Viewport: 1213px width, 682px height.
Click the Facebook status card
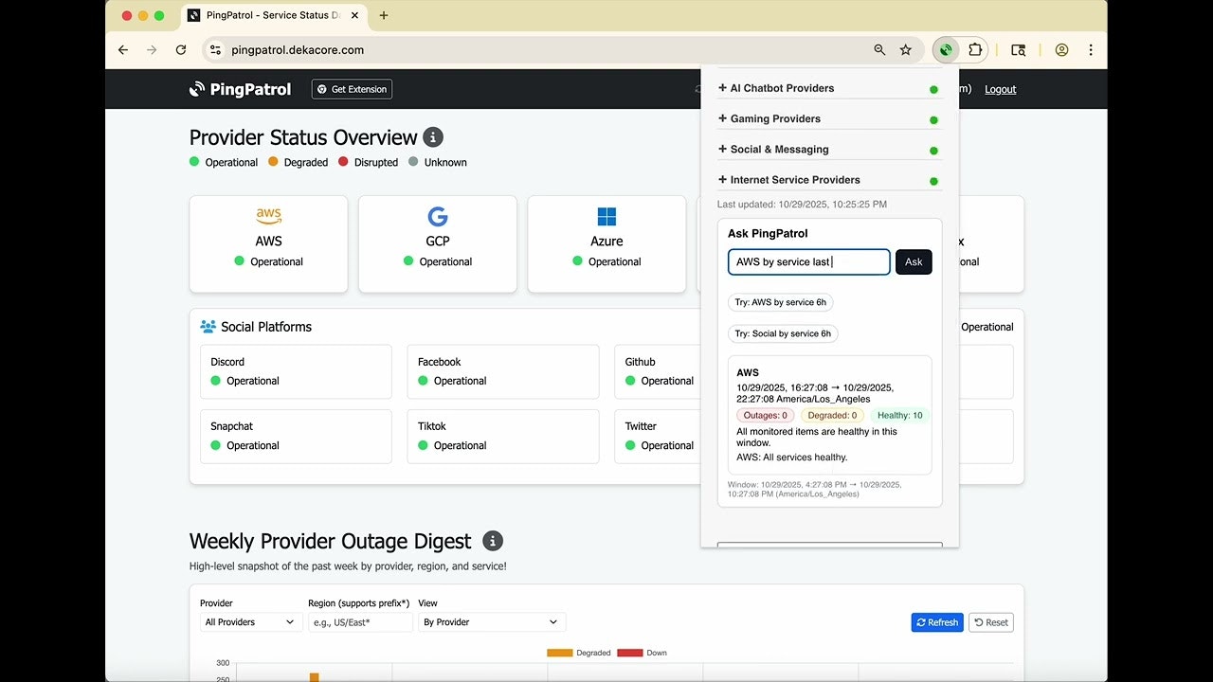pos(503,371)
